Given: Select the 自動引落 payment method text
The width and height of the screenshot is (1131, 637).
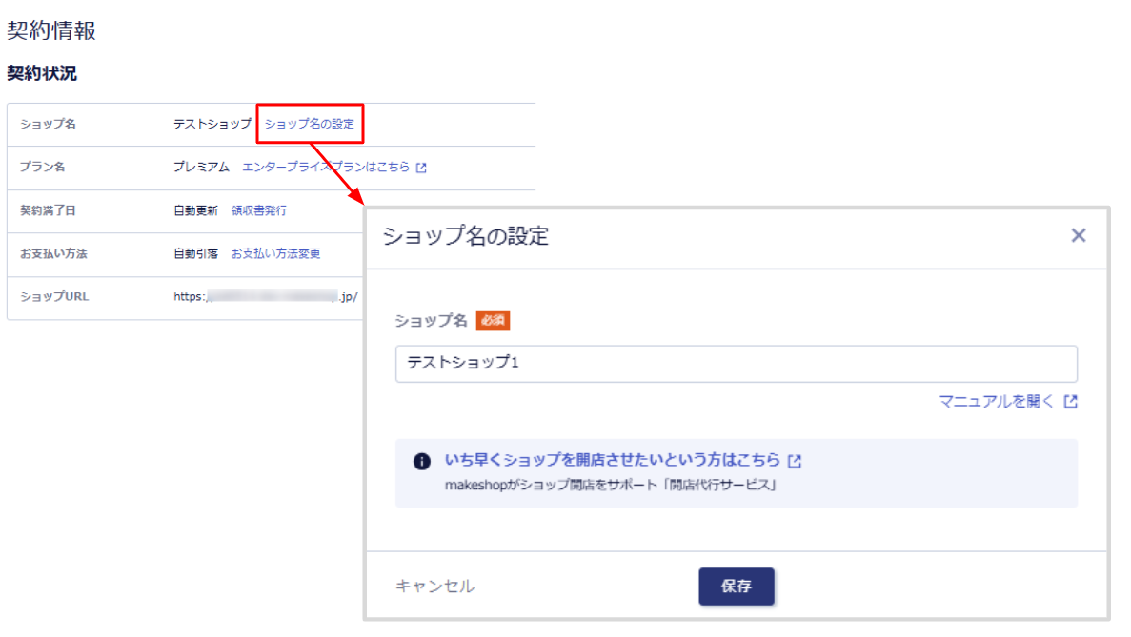Looking at the screenshot, I should click(195, 254).
